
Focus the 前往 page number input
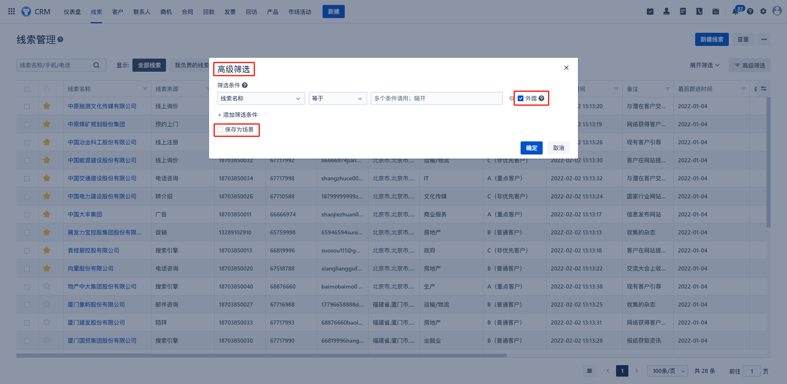tap(752, 371)
